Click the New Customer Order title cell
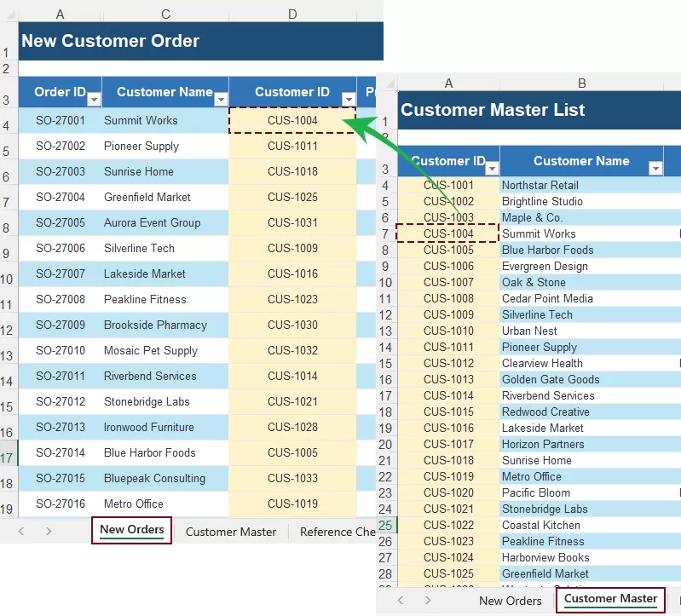 (x=200, y=41)
